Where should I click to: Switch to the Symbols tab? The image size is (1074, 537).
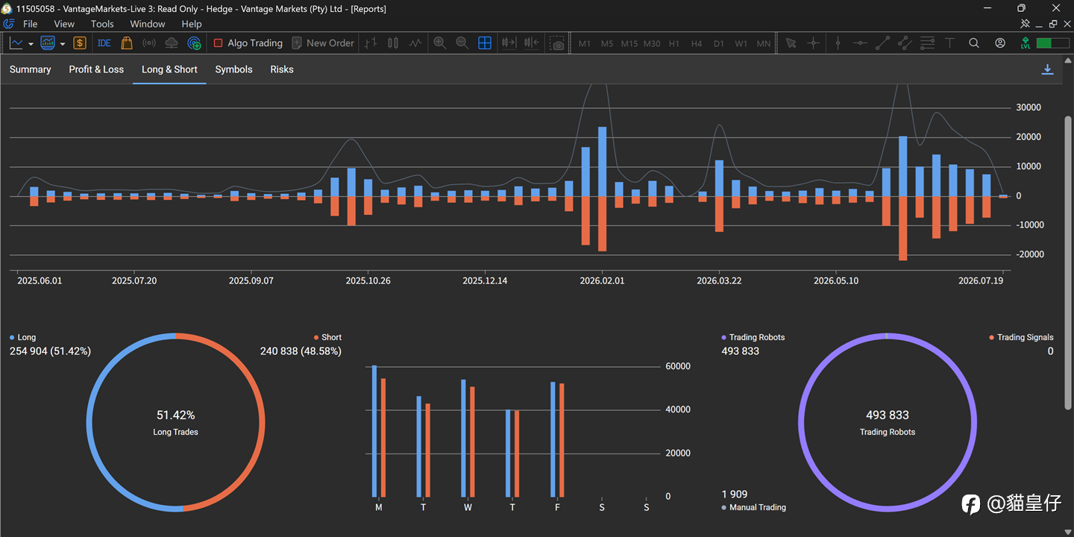point(233,69)
